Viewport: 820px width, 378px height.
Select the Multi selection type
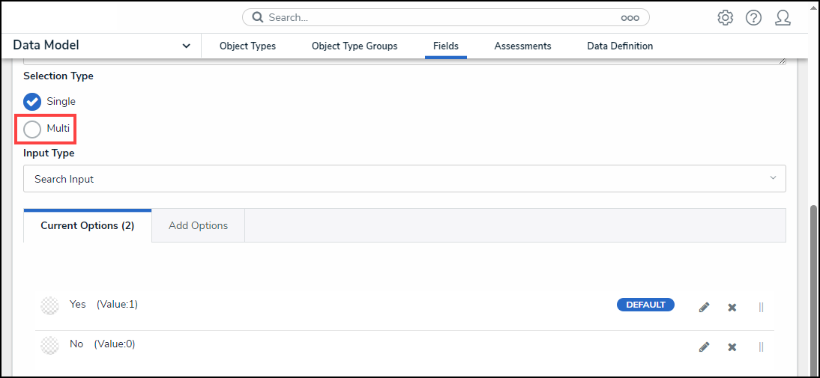point(32,129)
